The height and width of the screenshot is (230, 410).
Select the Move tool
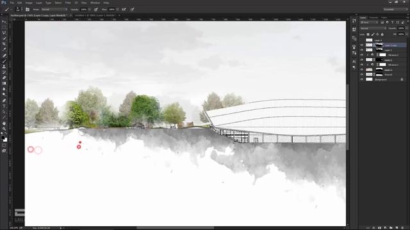tap(4, 22)
